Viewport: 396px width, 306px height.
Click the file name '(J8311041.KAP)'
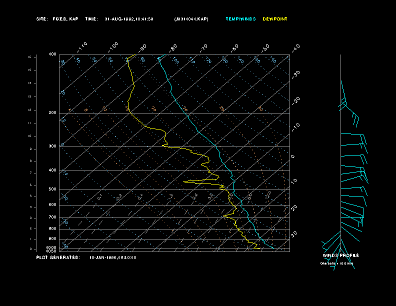pos(191,19)
